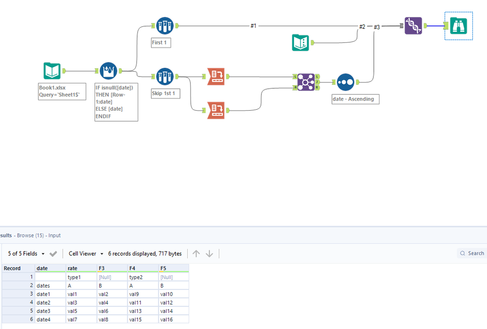Select the Dynamic Rename tool icon
Viewport: 487px width, 329px height.
tap(413, 25)
